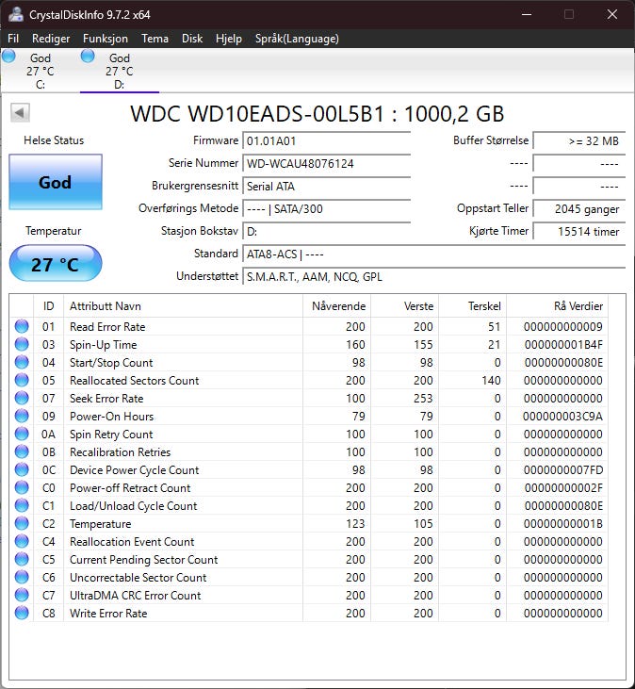Click the status orb for Write Error Rate

point(22,614)
